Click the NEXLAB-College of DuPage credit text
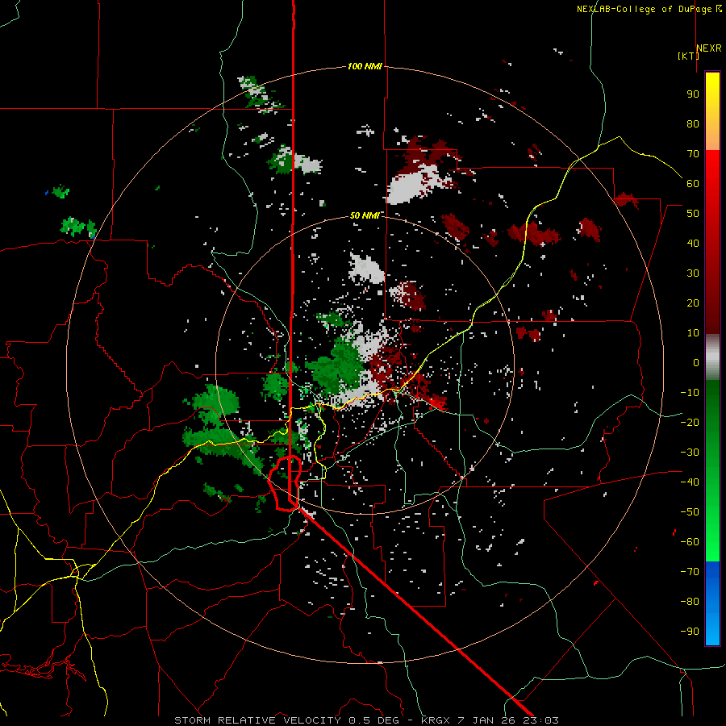Image resolution: width=726 pixels, height=726 pixels. point(649,9)
